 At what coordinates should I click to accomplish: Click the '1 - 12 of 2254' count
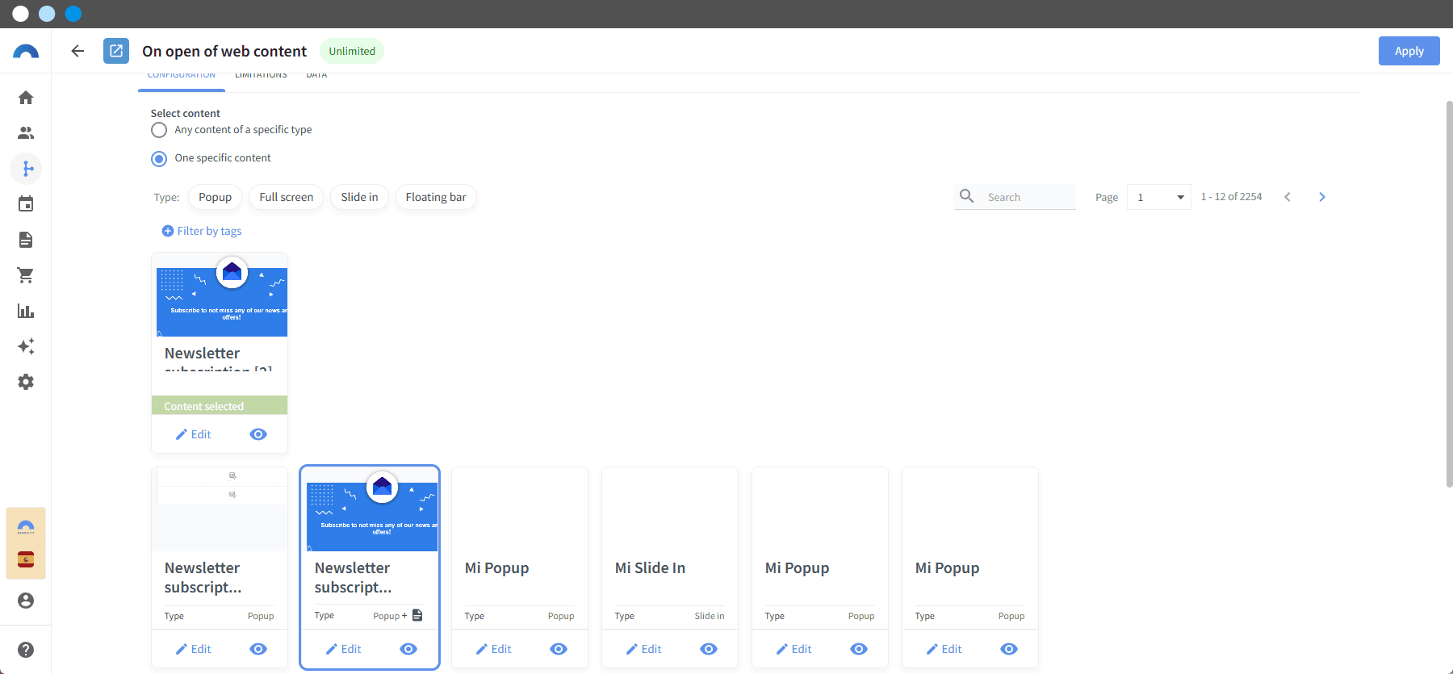(1231, 197)
